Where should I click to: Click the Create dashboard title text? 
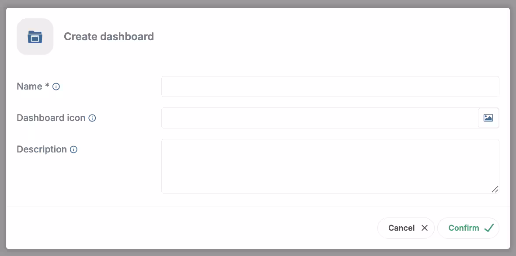tap(108, 37)
